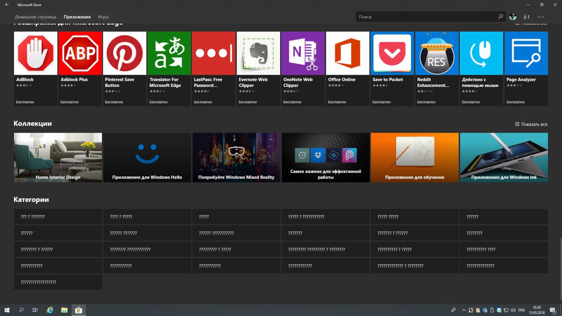Open the volume speaker tray icon
The width and height of the screenshot is (562, 316).
coord(512,310)
